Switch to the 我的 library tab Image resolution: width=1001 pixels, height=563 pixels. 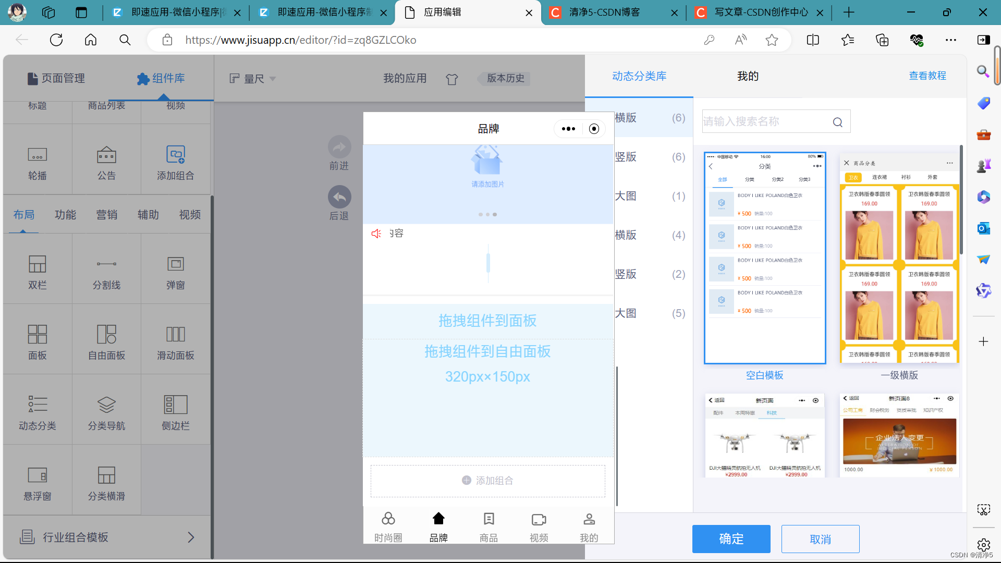pos(748,76)
